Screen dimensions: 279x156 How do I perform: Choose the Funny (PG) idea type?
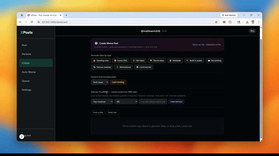pos(120,60)
